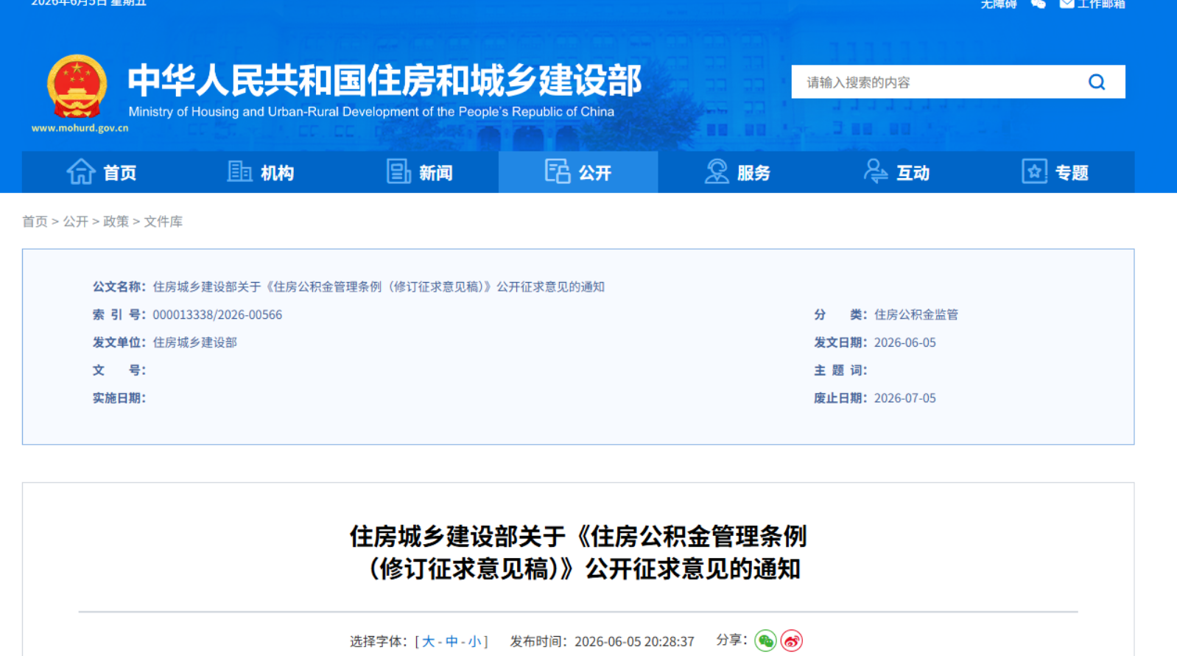Click the search magnifier icon
1177x656 pixels.
click(1097, 82)
